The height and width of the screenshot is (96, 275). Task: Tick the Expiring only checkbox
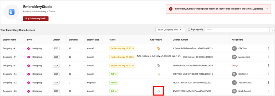(189, 29)
